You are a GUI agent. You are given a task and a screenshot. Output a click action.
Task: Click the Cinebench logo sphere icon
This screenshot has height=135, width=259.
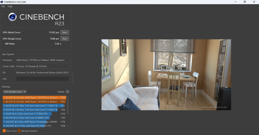pos(13,17)
